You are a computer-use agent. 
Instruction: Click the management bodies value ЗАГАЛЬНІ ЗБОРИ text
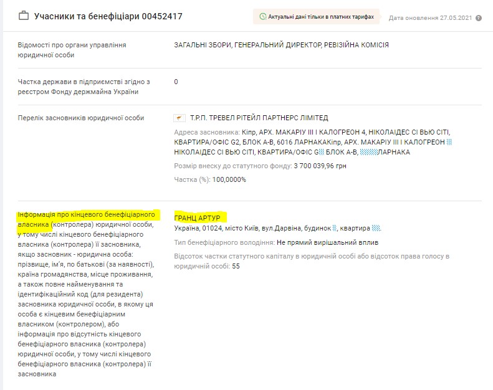206,45
